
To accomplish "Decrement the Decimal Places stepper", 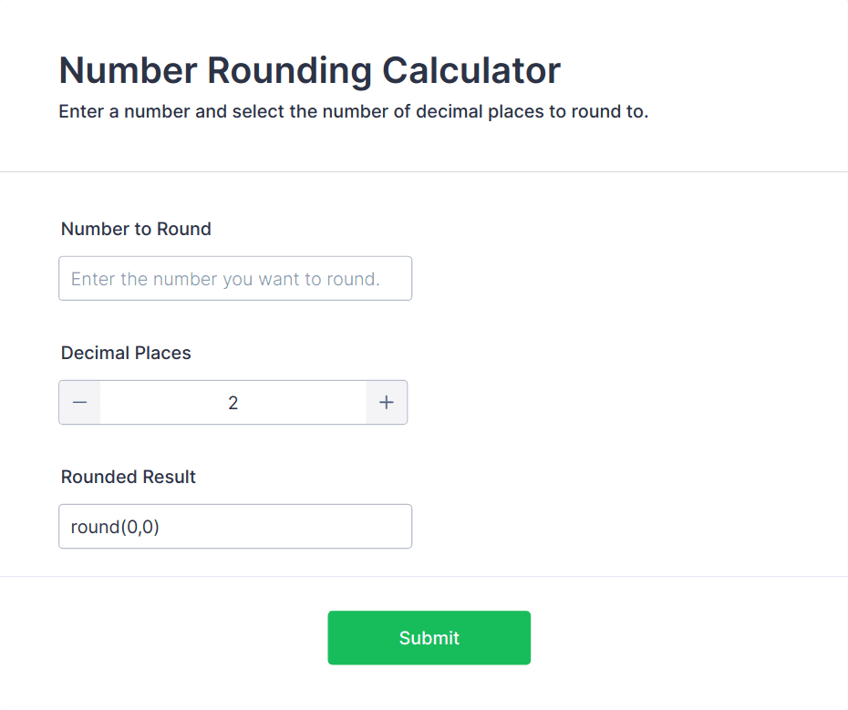I will tap(80, 403).
